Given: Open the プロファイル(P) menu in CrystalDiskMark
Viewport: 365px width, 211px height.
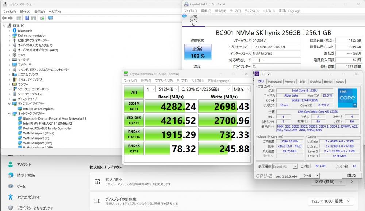Looking at the screenshot, I should (x=164, y=81).
